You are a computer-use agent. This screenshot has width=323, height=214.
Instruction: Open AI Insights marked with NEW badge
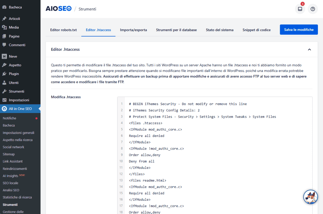click(12, 176)
